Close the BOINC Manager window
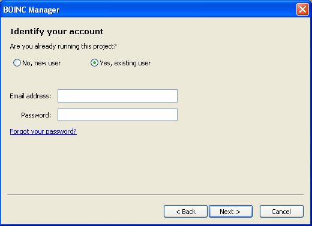312x226 pixels. point(302,9)
